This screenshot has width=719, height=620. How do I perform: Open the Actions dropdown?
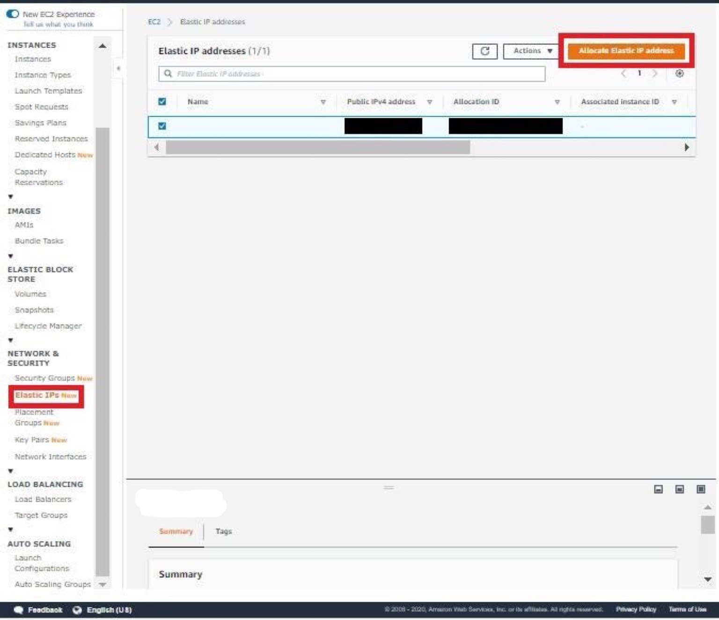[532, 51]
